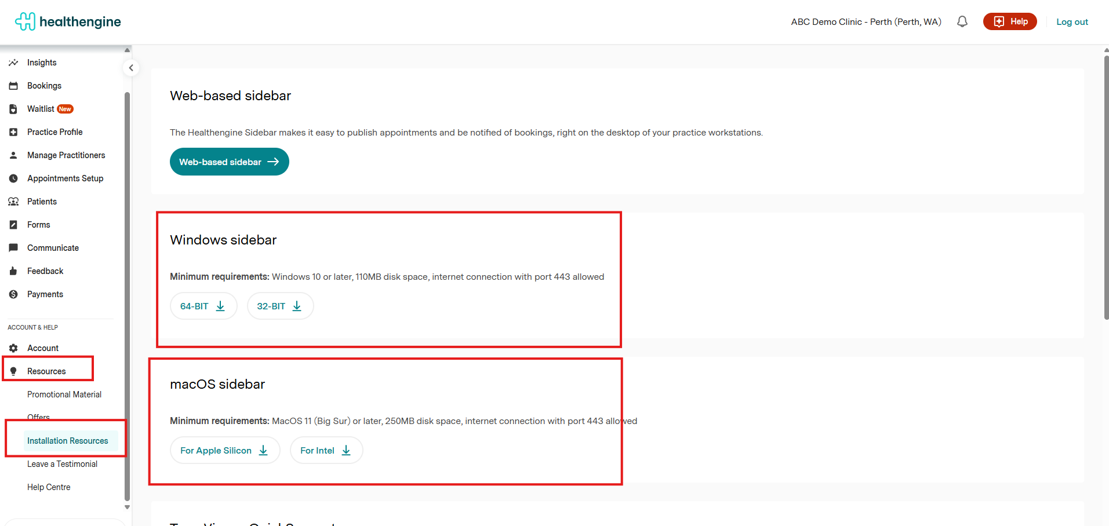Collapse the left navigation sidebar
Image resolution: width=1109 pixels, height=526 pixels.
(x=131, y=68)
